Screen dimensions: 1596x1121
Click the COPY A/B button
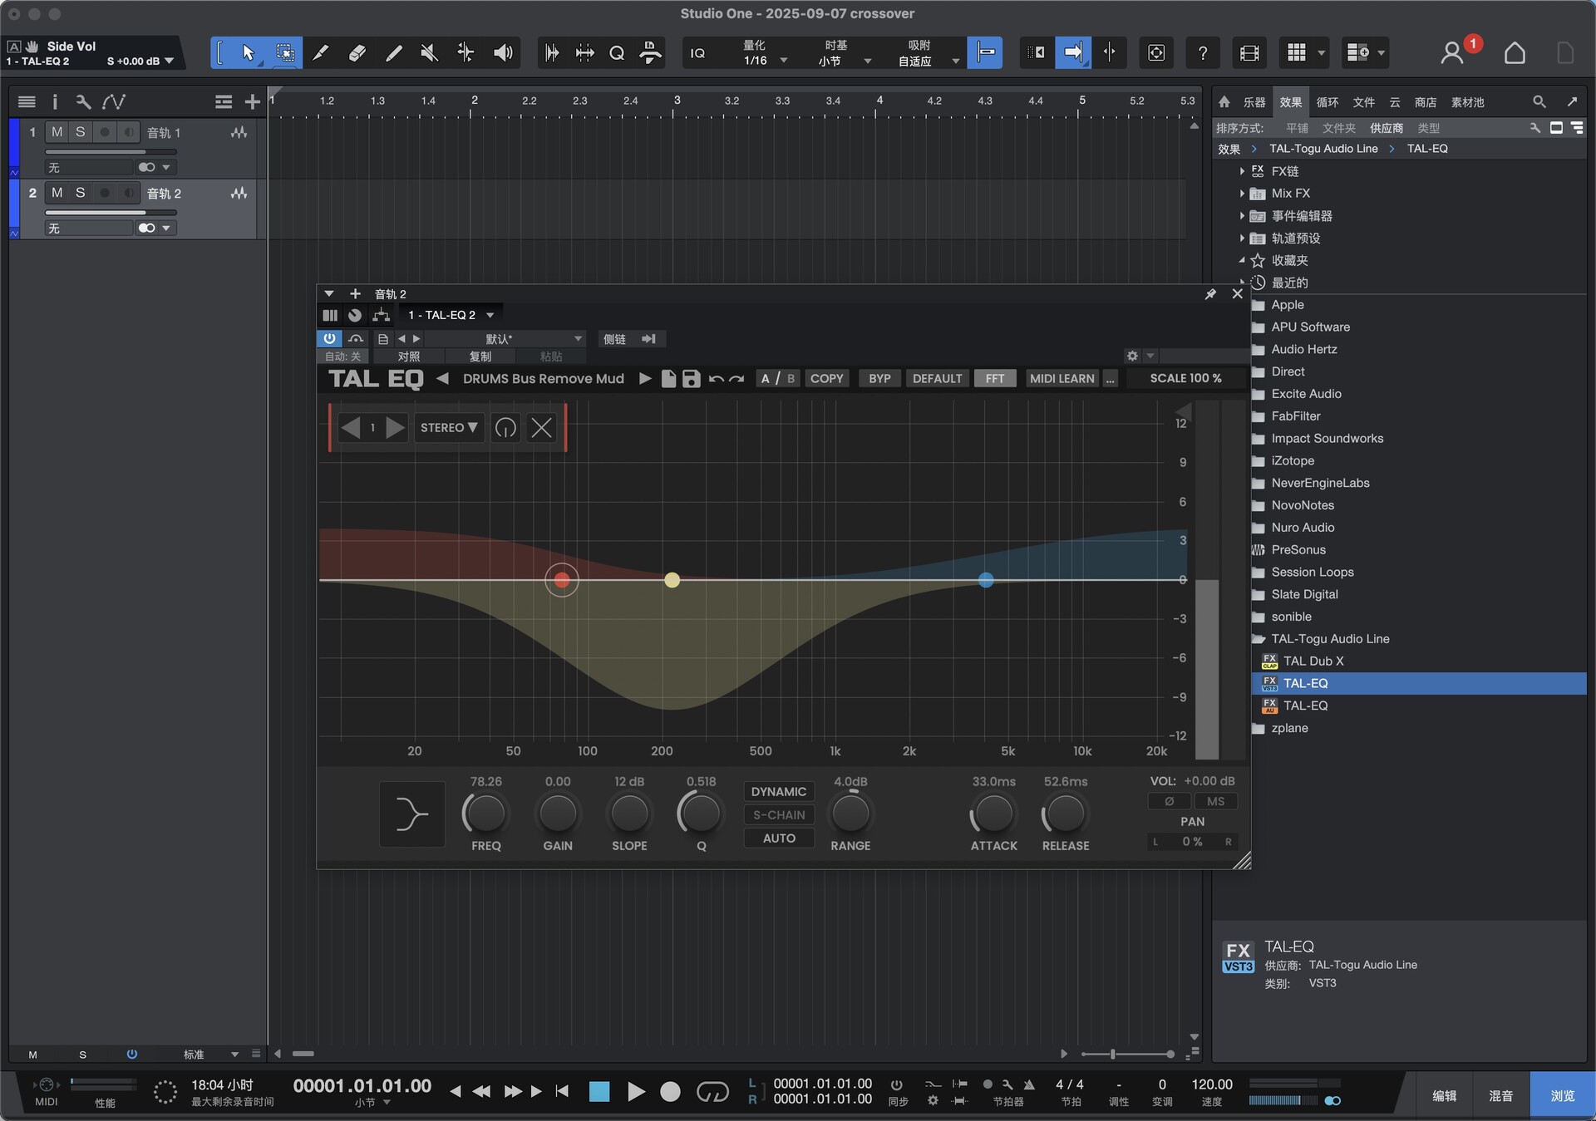(826, 378)
